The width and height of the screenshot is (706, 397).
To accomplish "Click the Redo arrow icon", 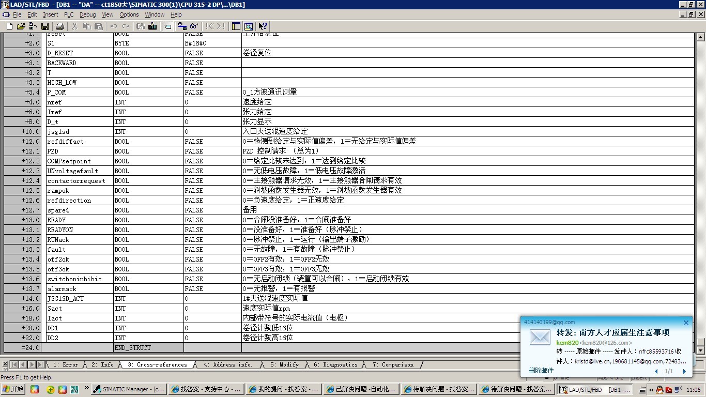I will [126, 26].
